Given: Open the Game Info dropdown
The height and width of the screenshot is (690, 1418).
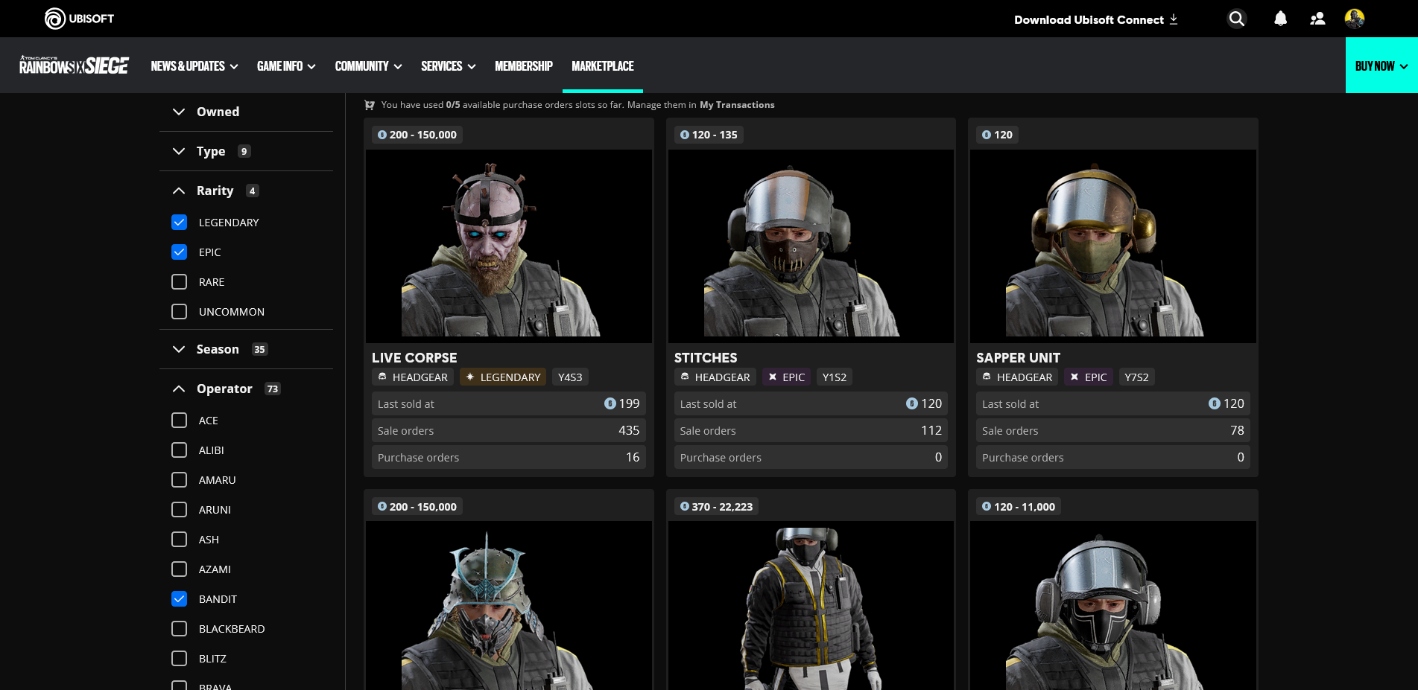Looking at the screenshot, I should [x=286, y=66].
